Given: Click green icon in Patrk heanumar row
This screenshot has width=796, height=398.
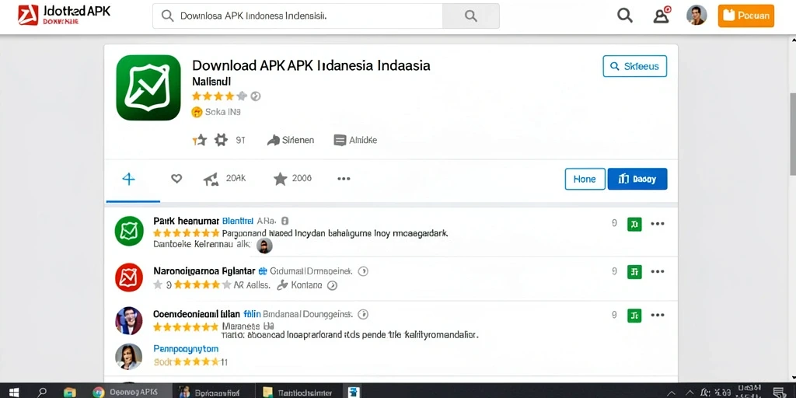Looking at the screenshot, I should click(634, 224).
